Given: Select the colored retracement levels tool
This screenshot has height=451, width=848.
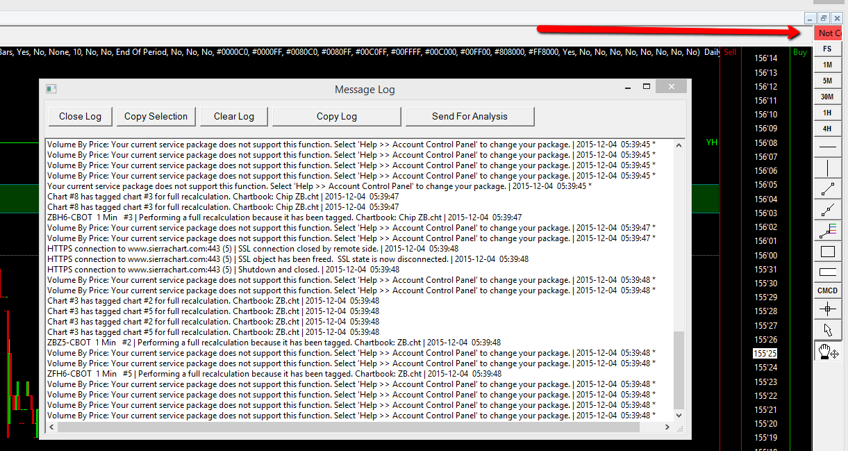Looking at the screenshot, I should pos(827,231).
